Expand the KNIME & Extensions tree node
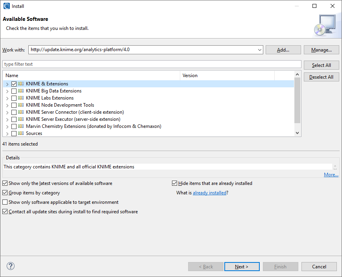Screen dimensions: 342x277 click(7, 84)
